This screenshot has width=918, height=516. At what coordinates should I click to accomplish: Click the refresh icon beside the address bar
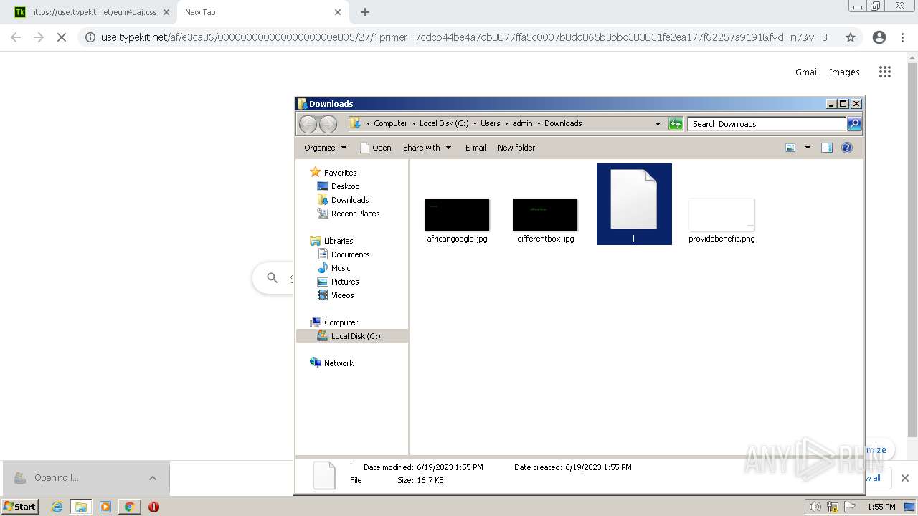[x=676, y=124]
